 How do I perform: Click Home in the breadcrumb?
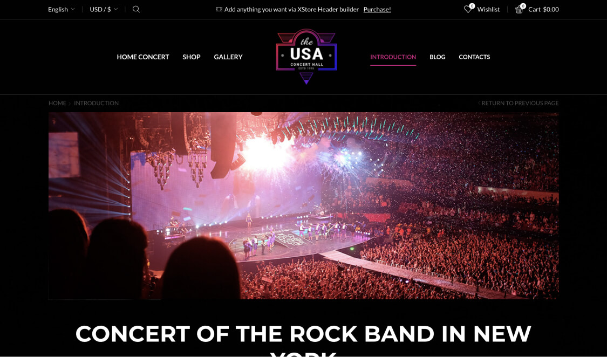click(57, 103)
